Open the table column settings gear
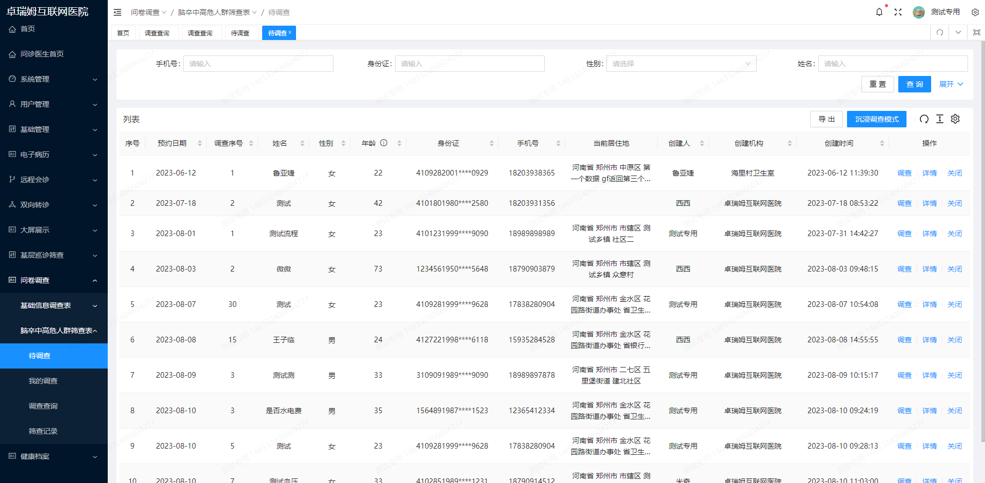The image size is (985, 483). pos(955,119)
